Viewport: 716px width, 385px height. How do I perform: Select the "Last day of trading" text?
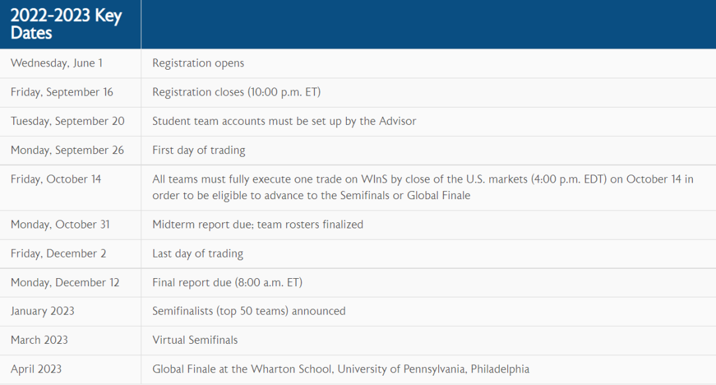click(x=198, y=254)
